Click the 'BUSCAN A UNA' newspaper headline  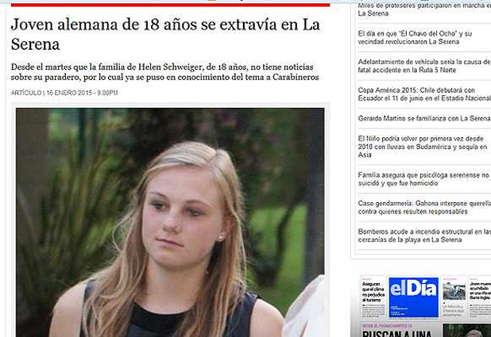click(x=397, y=333)
